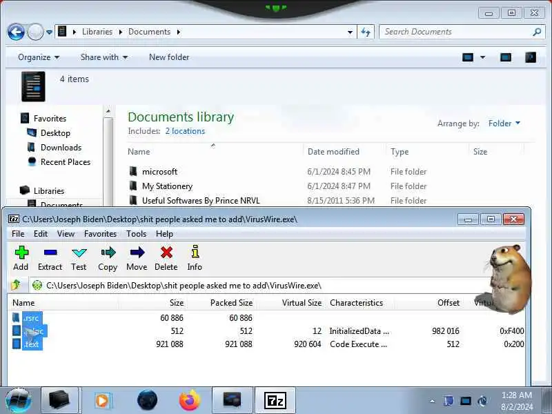Open the Tools menu in 7-Zip

(136, 234)
